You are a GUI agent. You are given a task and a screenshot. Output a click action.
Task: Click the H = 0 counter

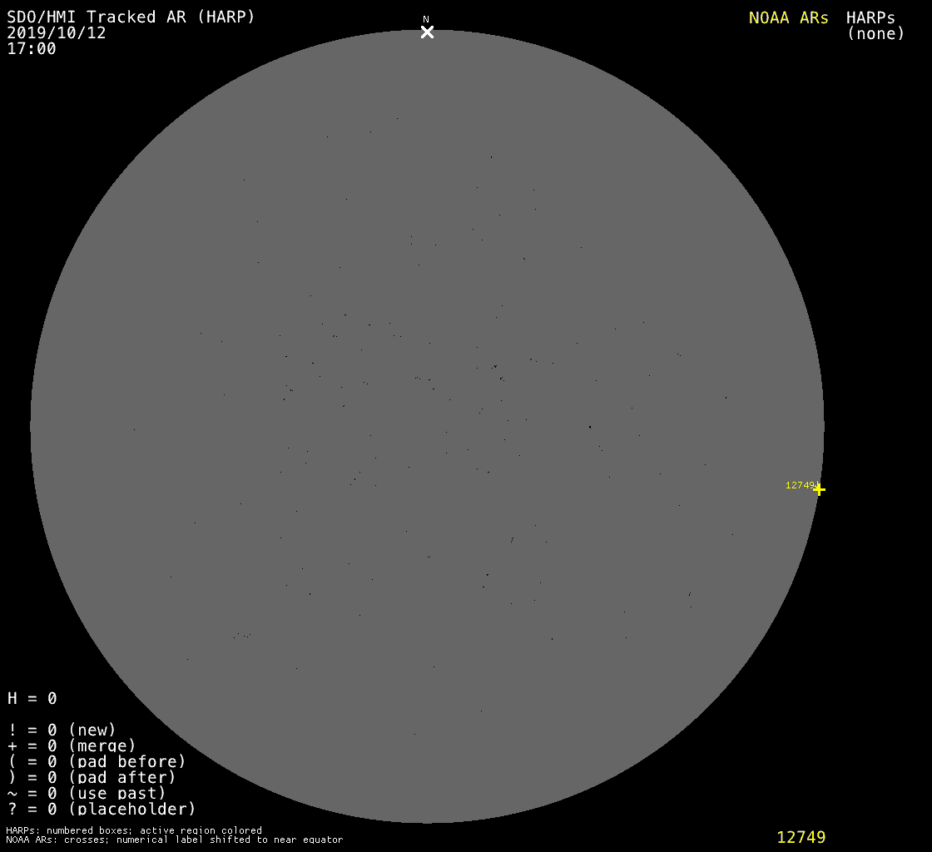32,698
